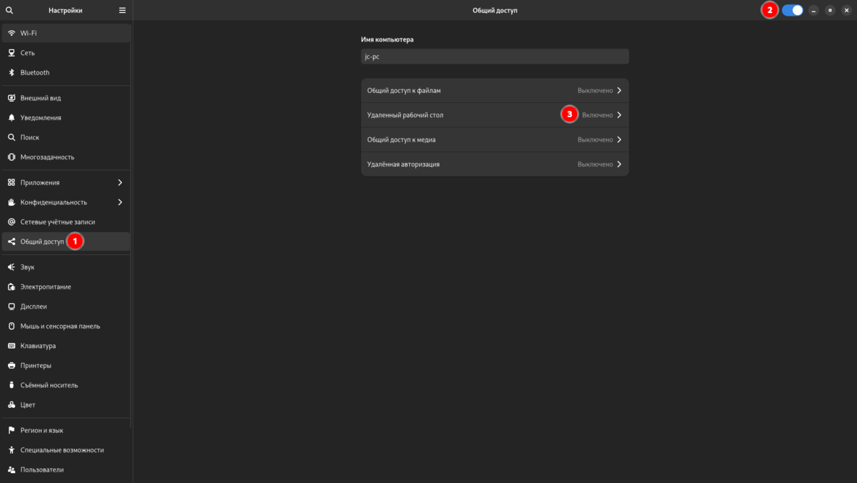The width and height of the screenshot is (857, 483).
Task: Expand chevron on Общий доступ к медиа row
Action: click(x=619, y=140)
